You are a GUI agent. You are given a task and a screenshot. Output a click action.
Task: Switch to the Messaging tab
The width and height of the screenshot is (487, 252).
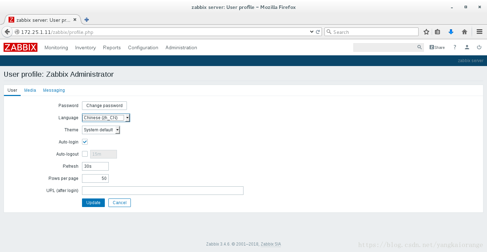point(54,90)
